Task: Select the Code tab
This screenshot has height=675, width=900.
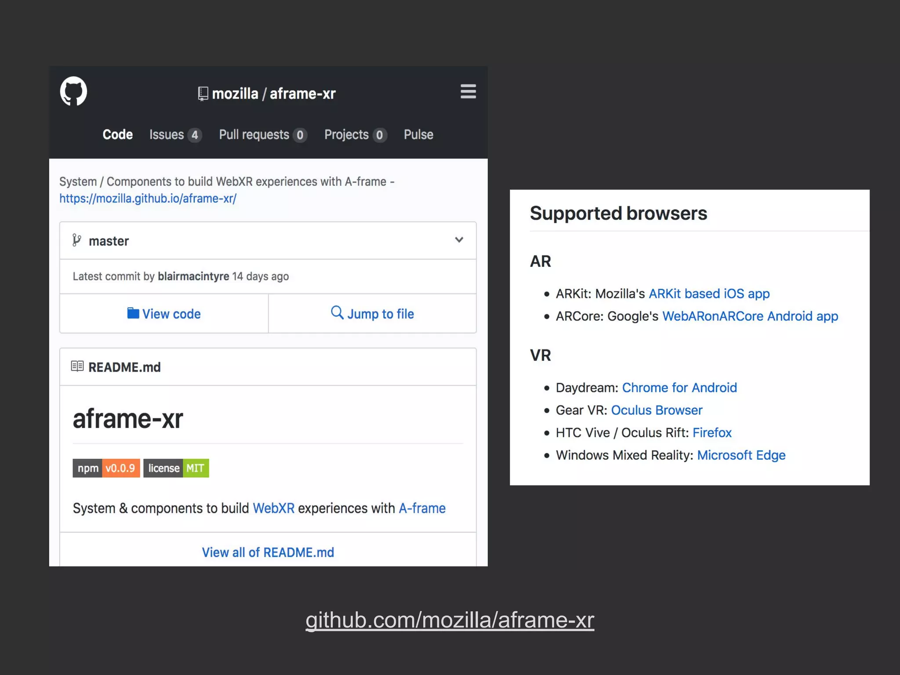Action: click(117, 134)
